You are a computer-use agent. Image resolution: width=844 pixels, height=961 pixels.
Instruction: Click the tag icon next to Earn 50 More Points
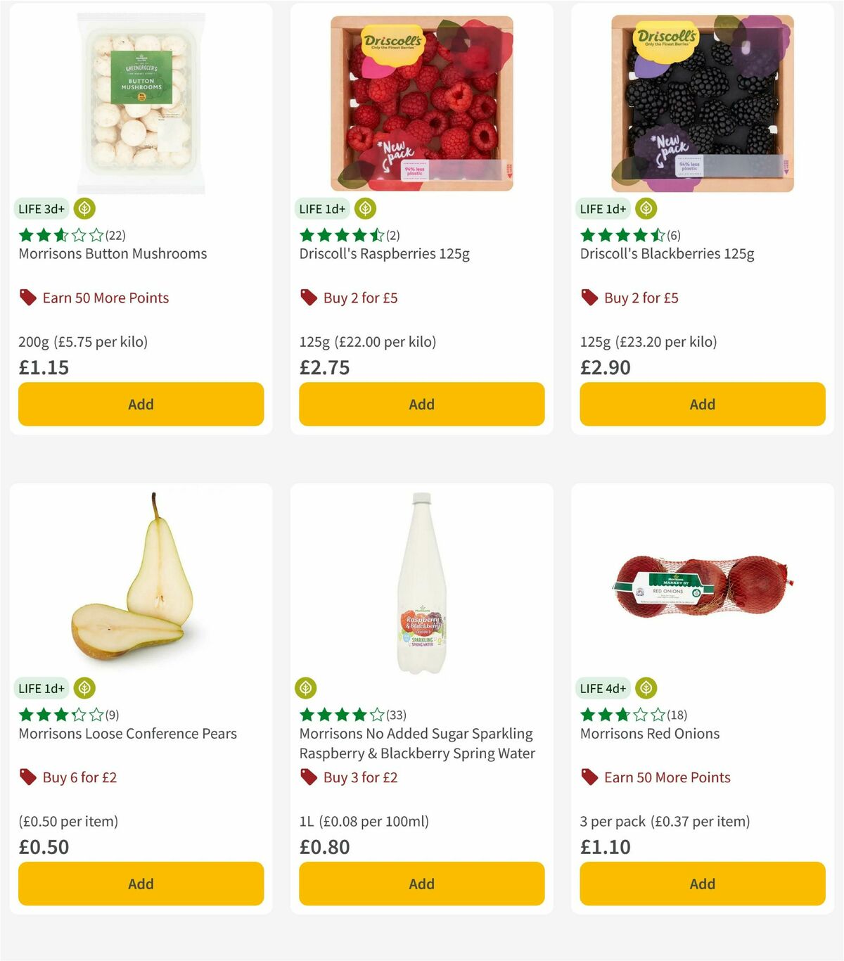(x=27, y=298)
